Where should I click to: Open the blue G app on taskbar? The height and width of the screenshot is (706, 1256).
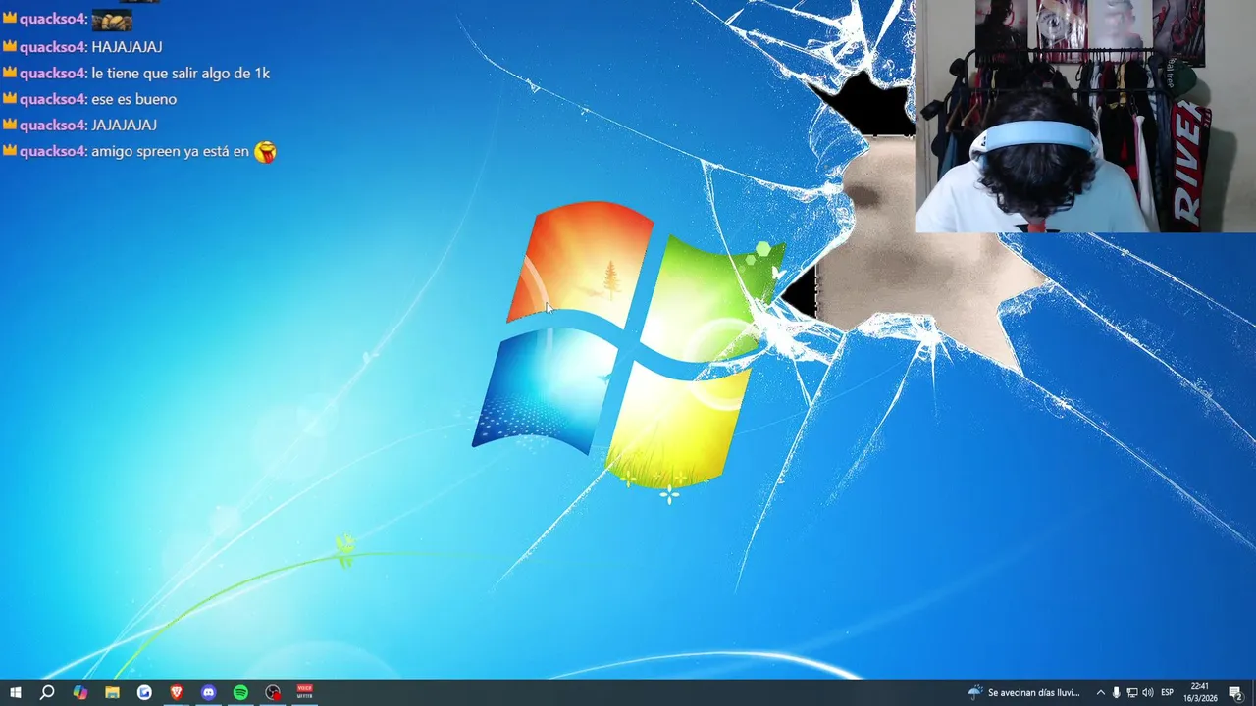pos(144,692)
